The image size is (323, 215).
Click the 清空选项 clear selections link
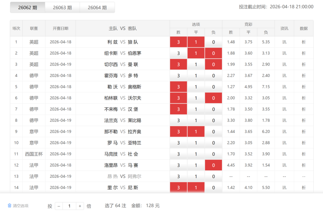click(20, 206)
